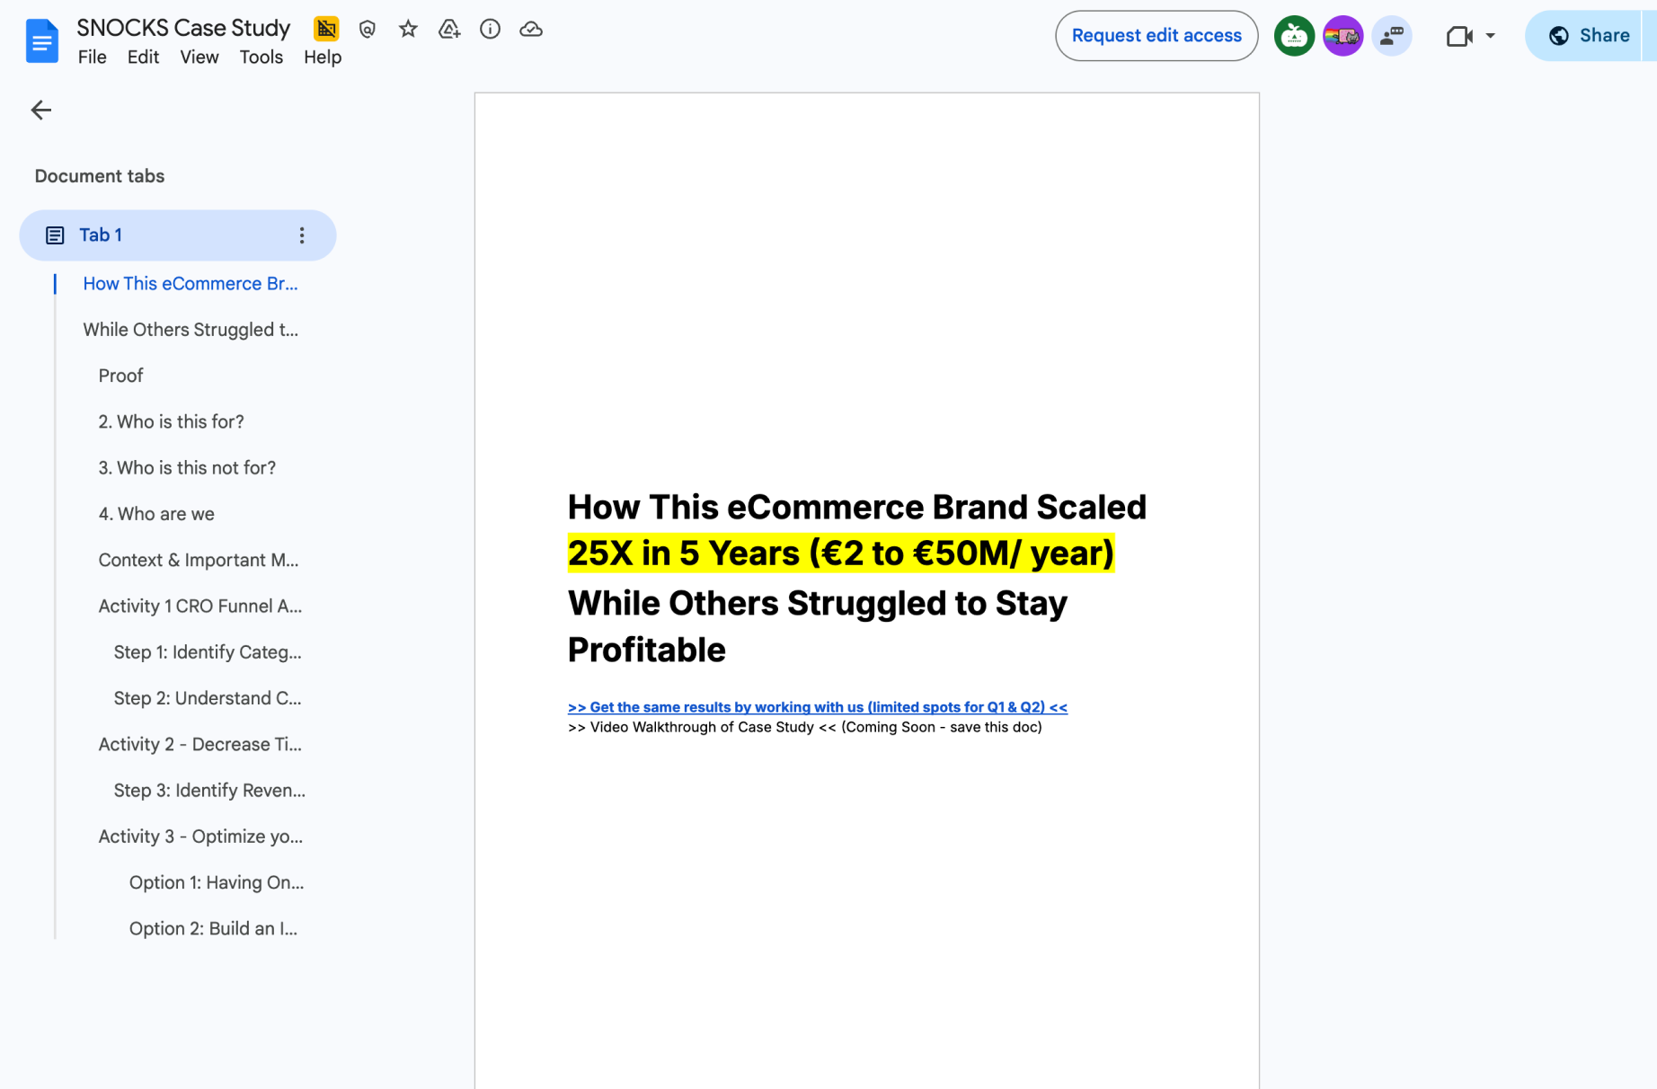
Task: Click the add shortcut to Drive icon
Action: pos(448,29)
